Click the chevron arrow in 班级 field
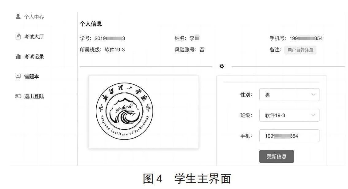Viewport: 348px width, 189px height. [313, 115]
